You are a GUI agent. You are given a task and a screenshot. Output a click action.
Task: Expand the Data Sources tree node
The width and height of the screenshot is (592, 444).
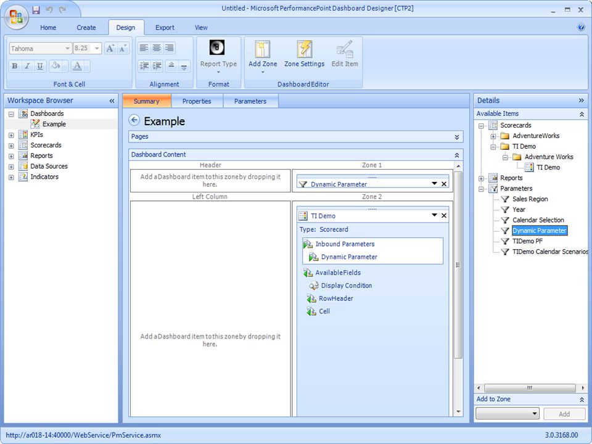click(11, 167)
